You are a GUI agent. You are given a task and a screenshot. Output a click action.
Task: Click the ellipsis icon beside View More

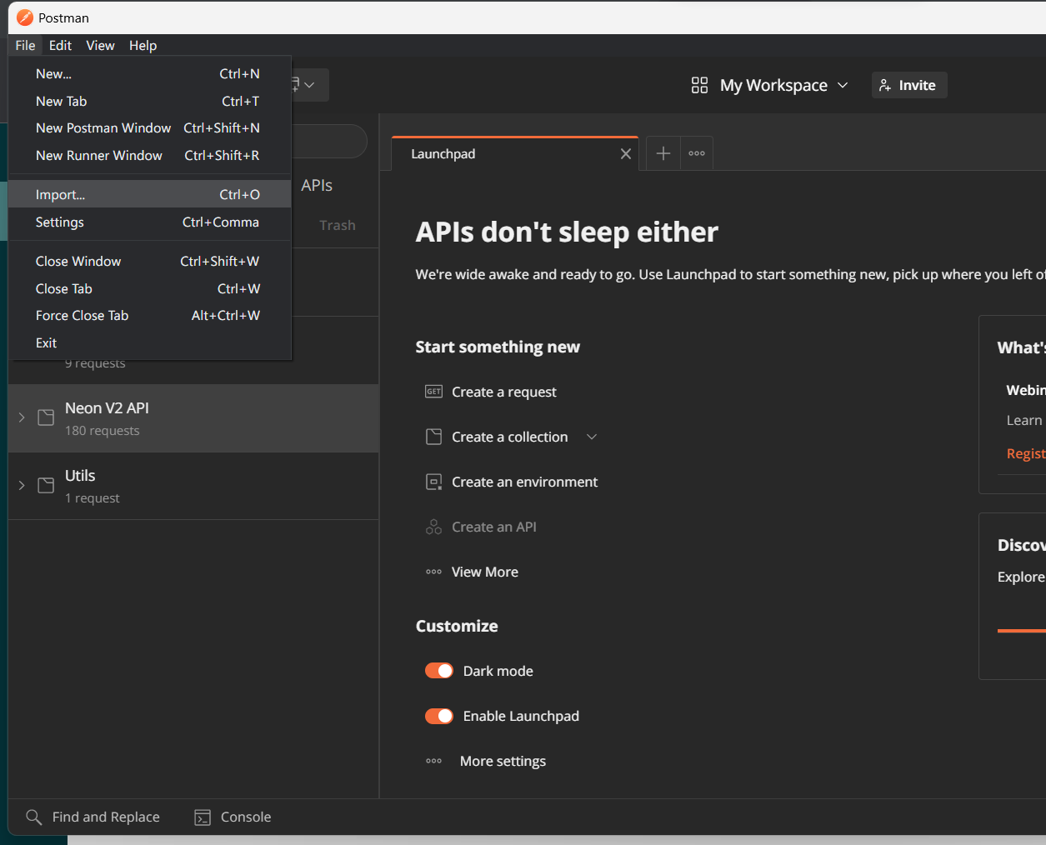pos(433,572)
